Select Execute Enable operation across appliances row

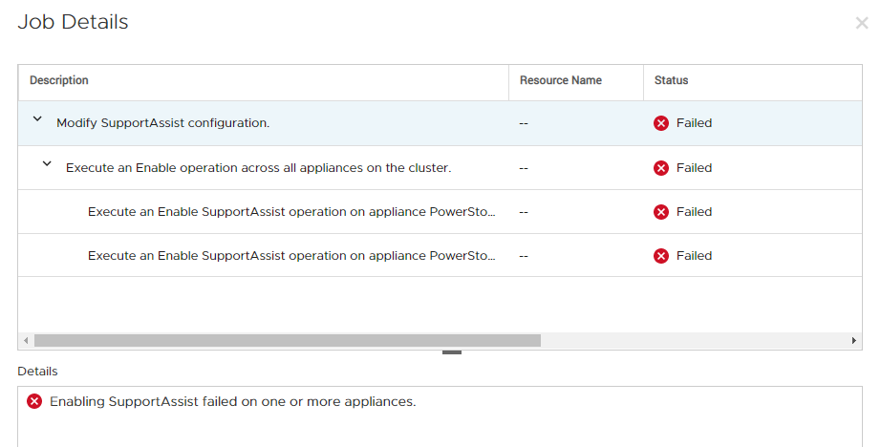tap(258, 168)
